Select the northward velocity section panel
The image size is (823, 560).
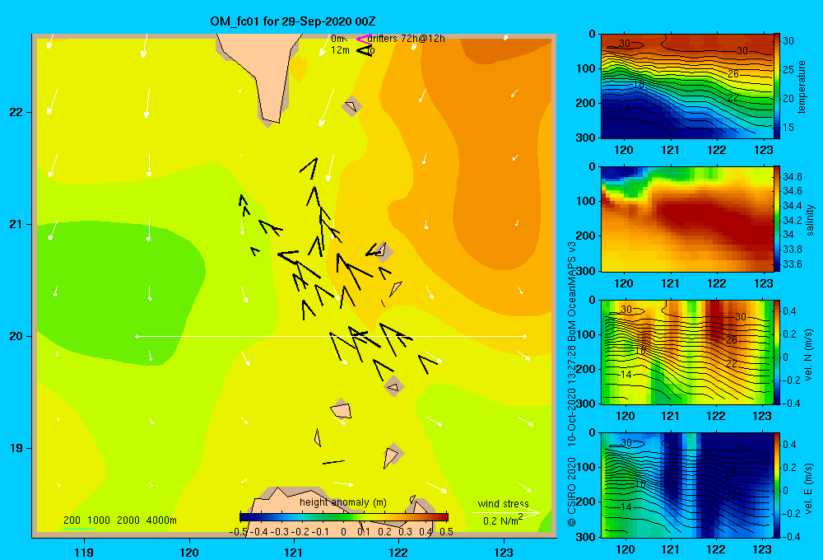pyautogui.click(x=686, y=352)
